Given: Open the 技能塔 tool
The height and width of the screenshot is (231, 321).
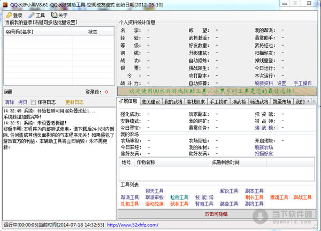Looking at the screenshot, I should [x=204, y=197].
